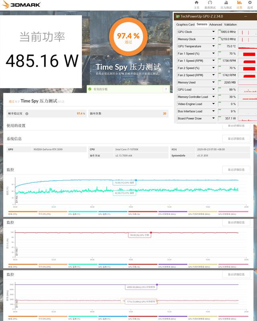Toggle CPU 温度 legend in temperature chart
This screenshot has width=257, height=321.
click(83, 213)
